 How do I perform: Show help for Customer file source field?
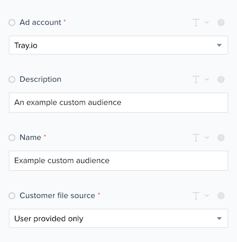coord(221,196)
